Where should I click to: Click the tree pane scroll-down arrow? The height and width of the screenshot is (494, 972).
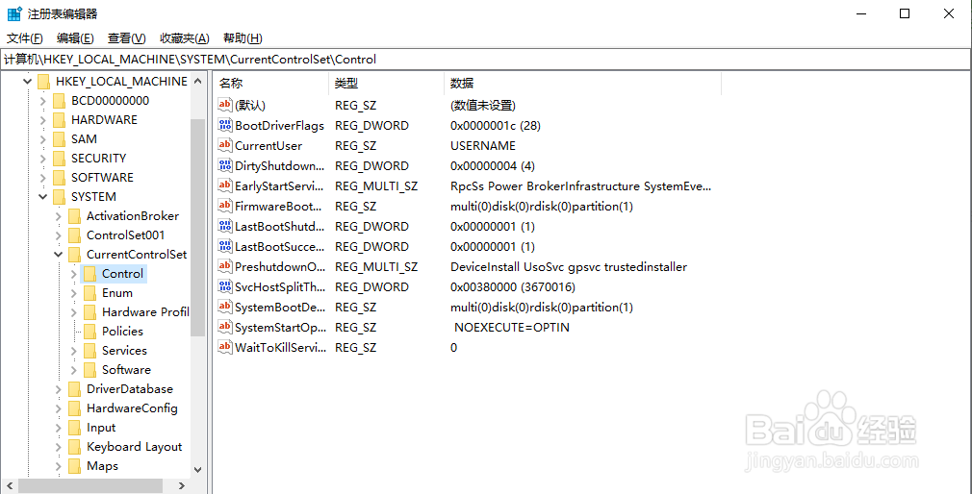pyautogui.click(x=197, y=470)
